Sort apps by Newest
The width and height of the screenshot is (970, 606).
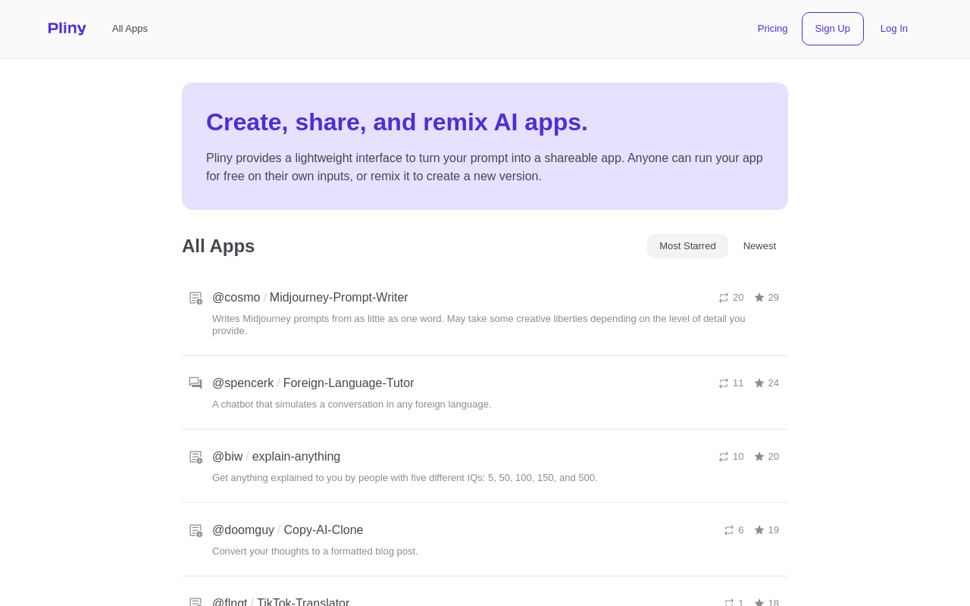[x=759, y=246]
